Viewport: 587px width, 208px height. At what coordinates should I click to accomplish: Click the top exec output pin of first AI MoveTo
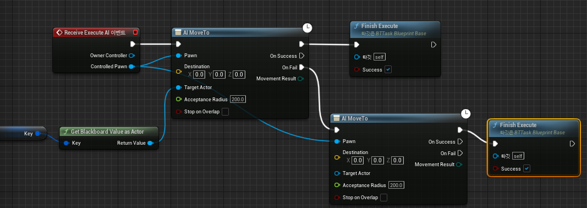301,44
